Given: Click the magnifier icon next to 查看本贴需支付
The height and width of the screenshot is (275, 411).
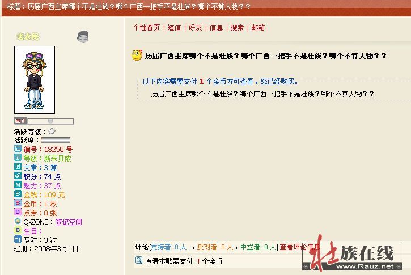Looking at the screenshot, I should [139, 261].
